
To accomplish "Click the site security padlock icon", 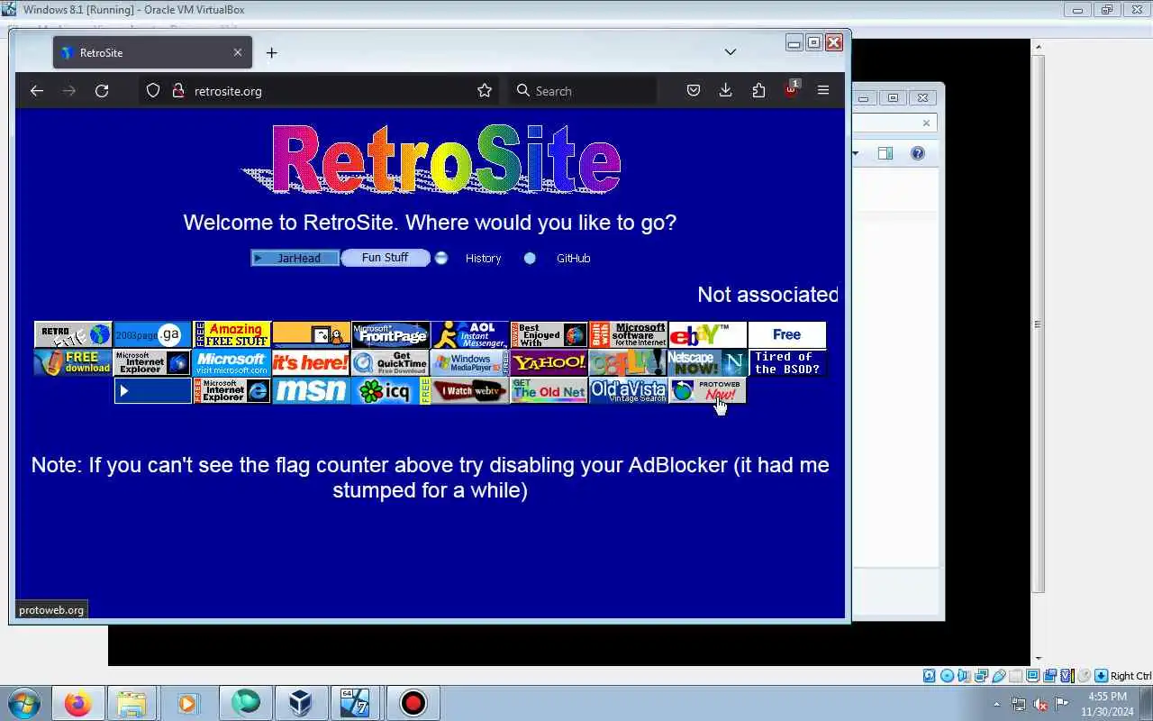I will click(x=178, y=91).
